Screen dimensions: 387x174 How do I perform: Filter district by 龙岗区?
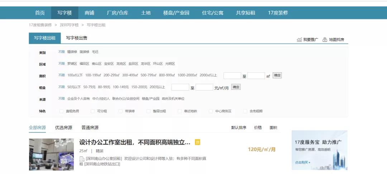point(121,64)
